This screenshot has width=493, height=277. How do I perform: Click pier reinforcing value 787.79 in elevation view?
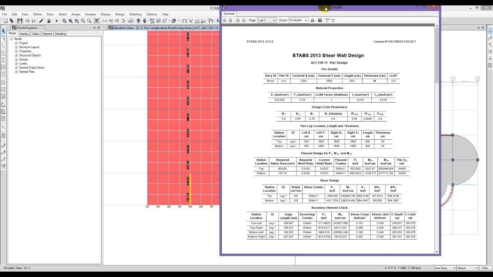pos(188,198)
